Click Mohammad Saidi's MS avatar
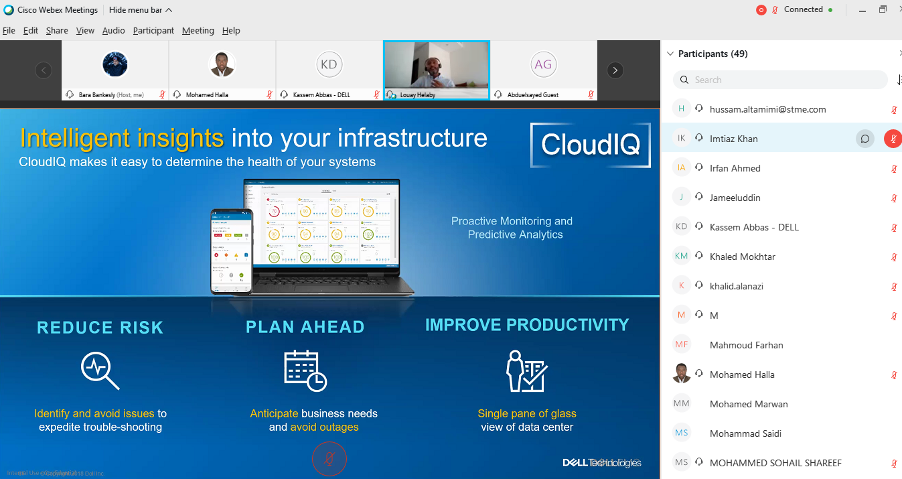The width and height of the screenshot is (902, 479). pos(682,433)
